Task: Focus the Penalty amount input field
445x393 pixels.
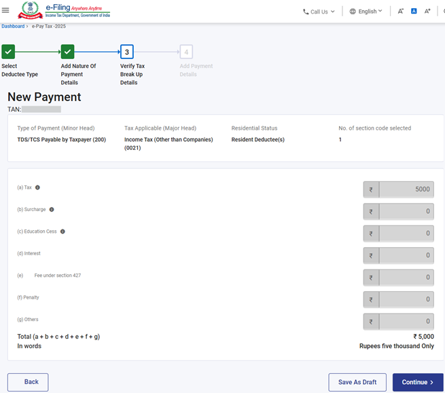Action: 406,299
